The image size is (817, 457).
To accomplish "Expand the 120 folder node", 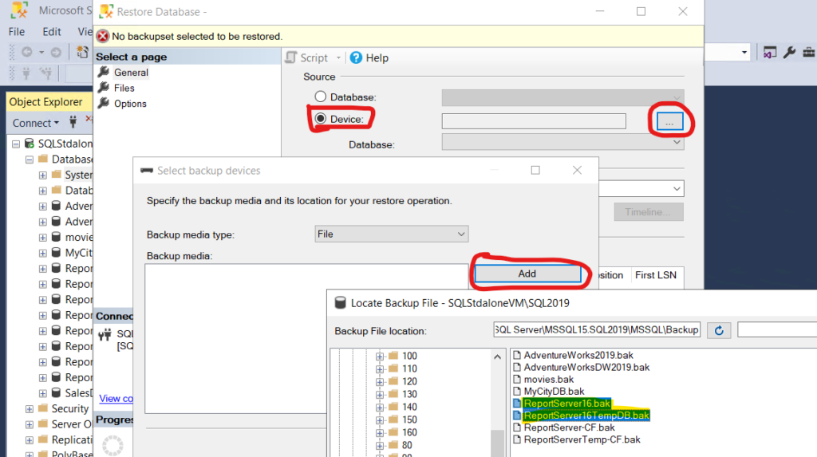I will click(379, 382).
